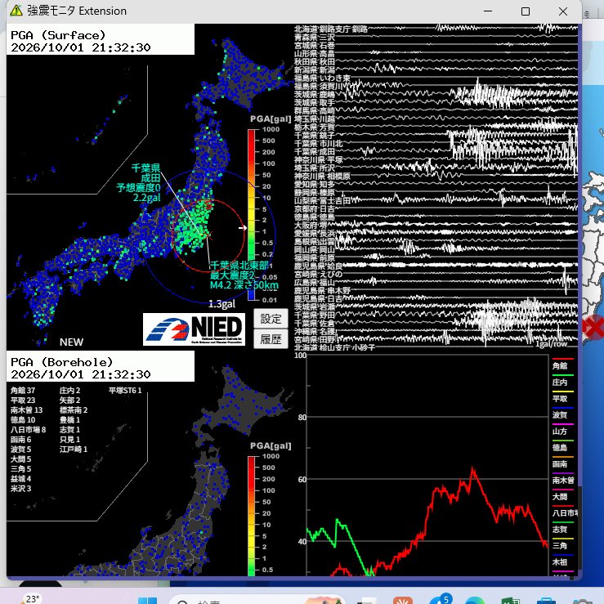Click the '千葉県北東部' epicenter info label
The image size is (604, 604).
239,265
